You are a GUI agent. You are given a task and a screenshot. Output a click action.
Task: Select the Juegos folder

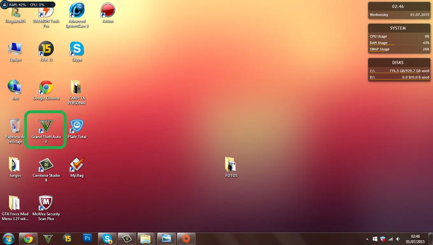point(15,167)
